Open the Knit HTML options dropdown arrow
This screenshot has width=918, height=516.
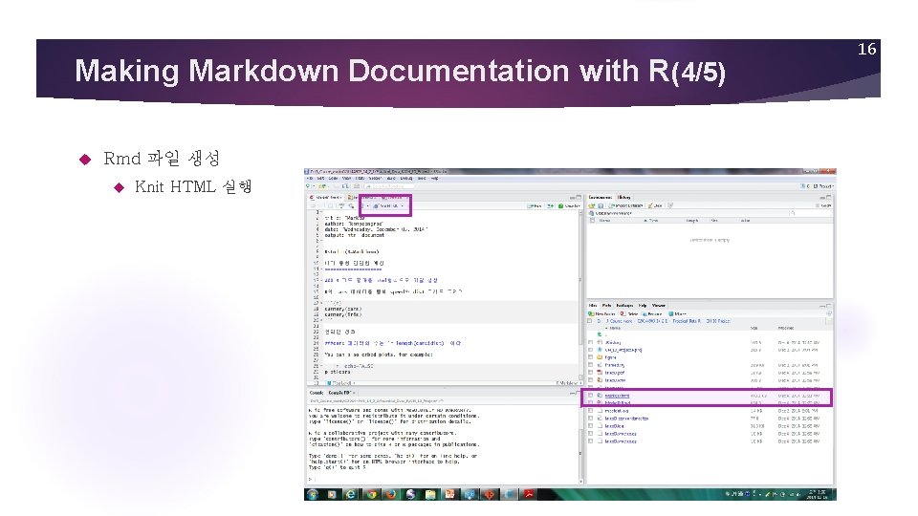403,206
